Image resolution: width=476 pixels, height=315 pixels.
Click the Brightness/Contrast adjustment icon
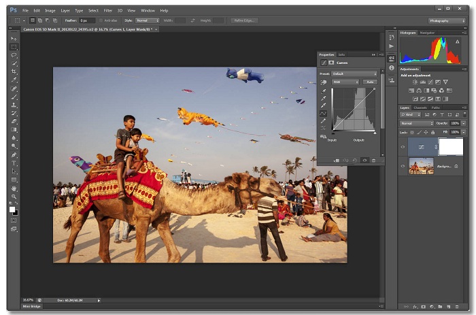415,82
